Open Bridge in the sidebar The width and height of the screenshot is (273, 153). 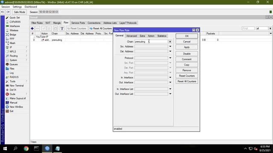pos(13,34)
